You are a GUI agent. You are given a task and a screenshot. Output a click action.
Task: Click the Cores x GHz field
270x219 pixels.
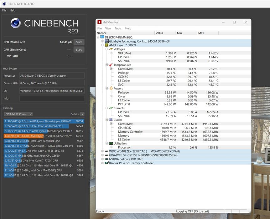[x=52, y=83]
